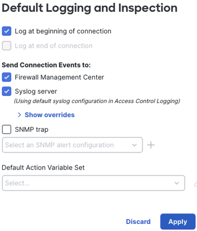Click the italic default syslog configuration note

click(97, 101)
